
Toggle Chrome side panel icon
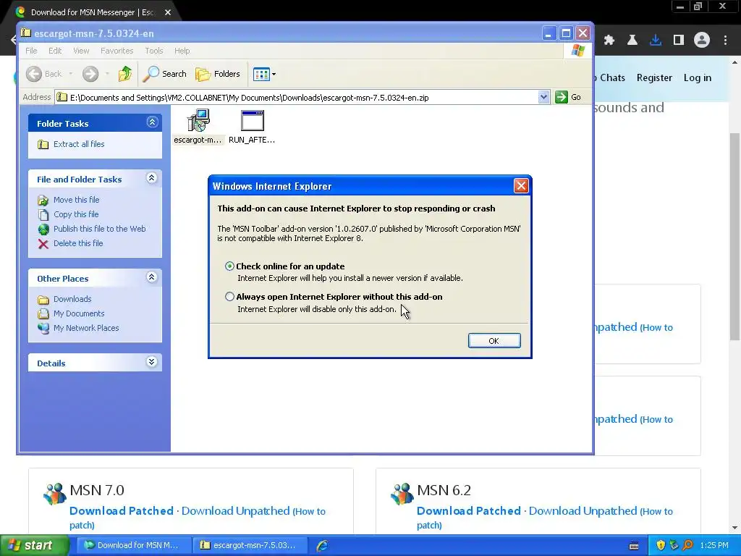point(679,41)
